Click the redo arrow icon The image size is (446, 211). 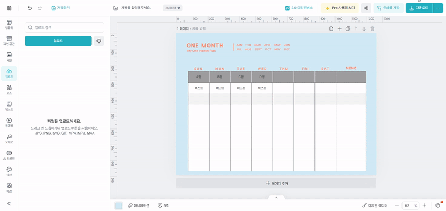pyautogui.click(x=40, y=8)
